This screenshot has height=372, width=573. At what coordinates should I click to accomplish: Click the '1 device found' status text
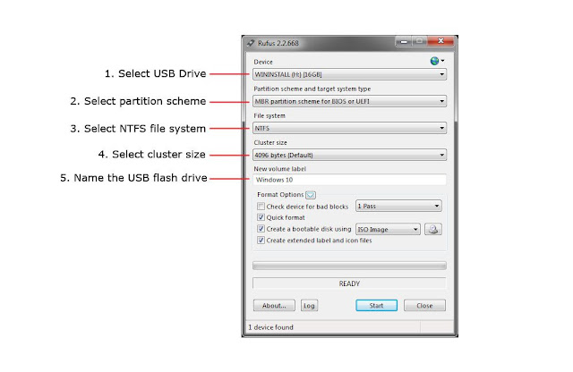point(270,327)
